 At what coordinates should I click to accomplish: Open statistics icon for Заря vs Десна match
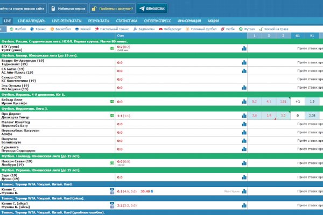click(243, 176)
